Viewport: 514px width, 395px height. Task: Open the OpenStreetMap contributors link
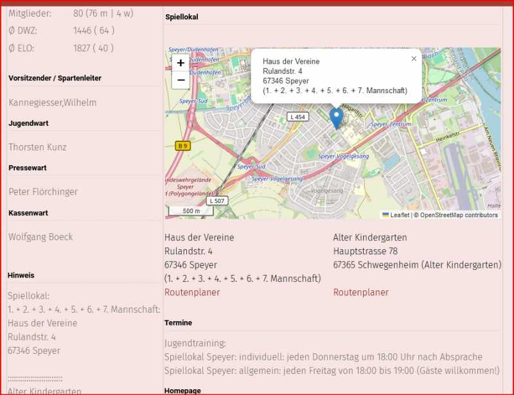tap(459, 215)
